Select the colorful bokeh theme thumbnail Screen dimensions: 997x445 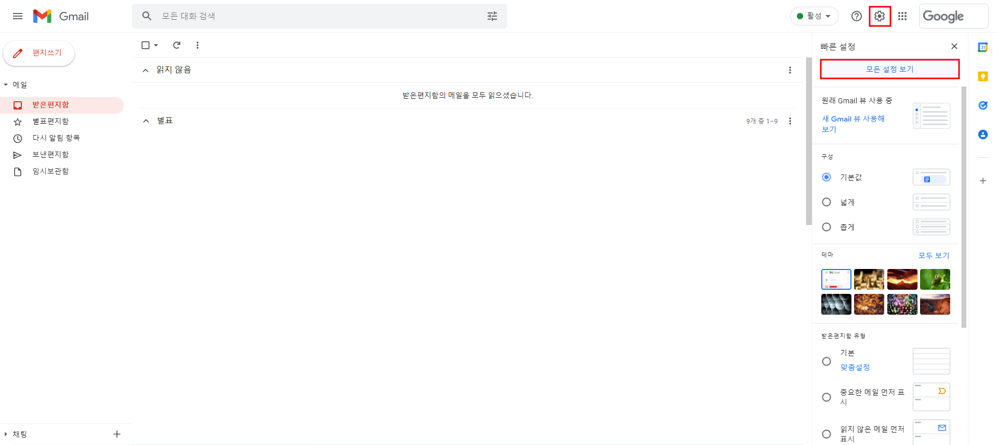tap(902, 304)
